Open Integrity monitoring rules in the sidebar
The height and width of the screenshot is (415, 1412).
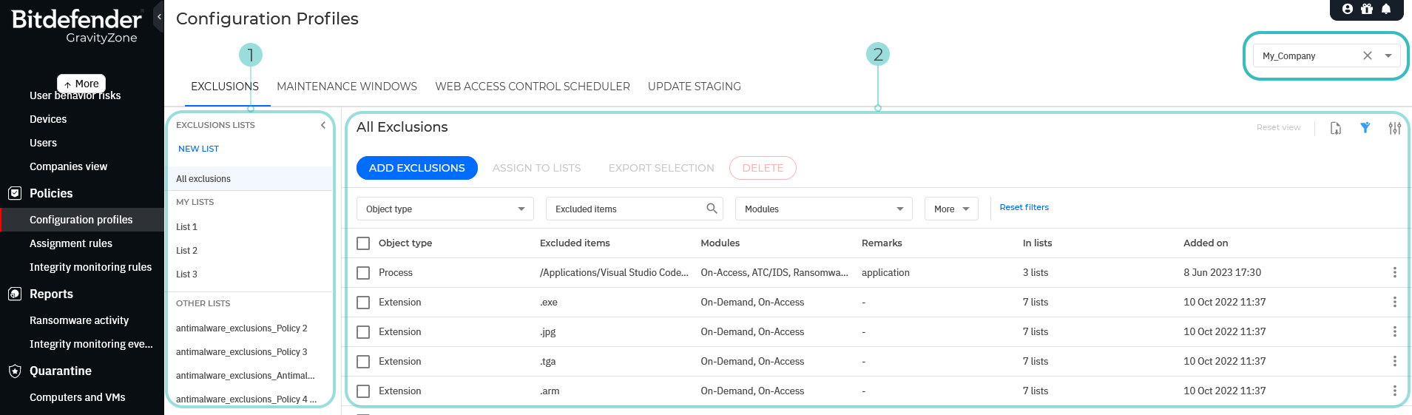[x=90, y=267]
